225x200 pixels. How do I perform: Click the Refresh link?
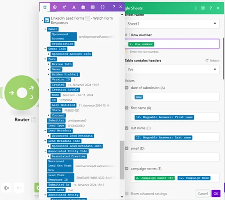(215, 61)
